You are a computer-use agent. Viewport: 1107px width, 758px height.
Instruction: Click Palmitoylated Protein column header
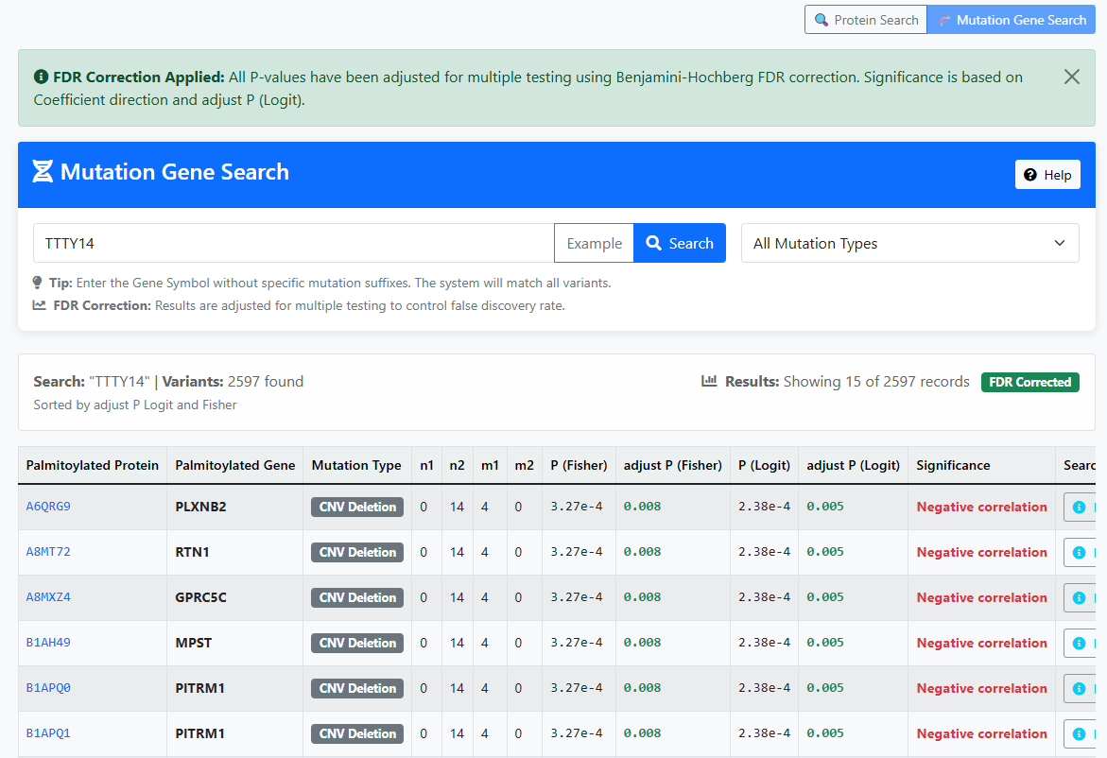point(93,465)
